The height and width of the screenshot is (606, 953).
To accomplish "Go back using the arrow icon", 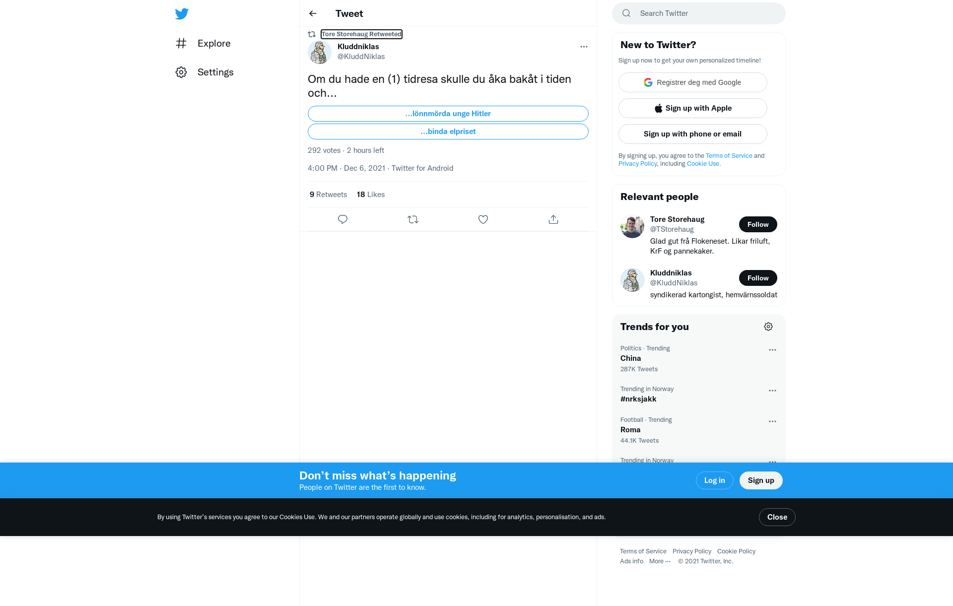I will (x=313, y=13).
